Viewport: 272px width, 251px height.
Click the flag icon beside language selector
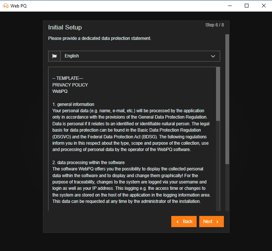point(54,56)
